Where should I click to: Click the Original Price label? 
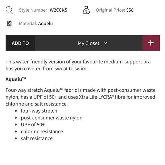[110, 10]
